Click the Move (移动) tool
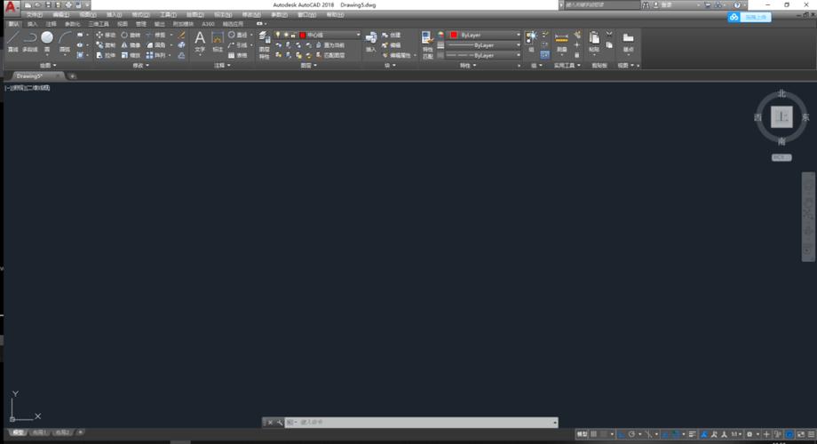The height and width of the screenshot is (444, 817). pyautogui.click(x=106, y=35)
